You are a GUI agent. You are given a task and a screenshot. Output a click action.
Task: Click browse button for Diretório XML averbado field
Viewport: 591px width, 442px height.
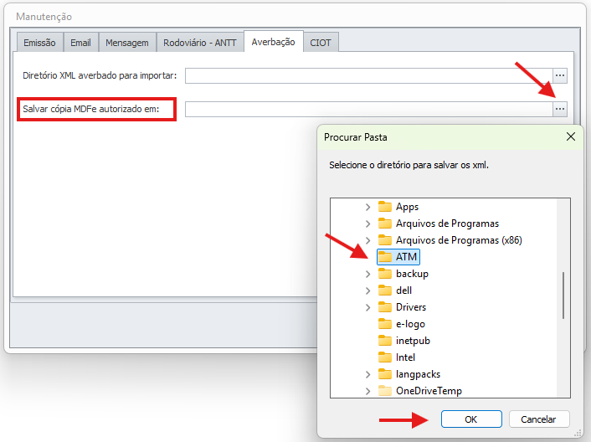pos(560,76)
